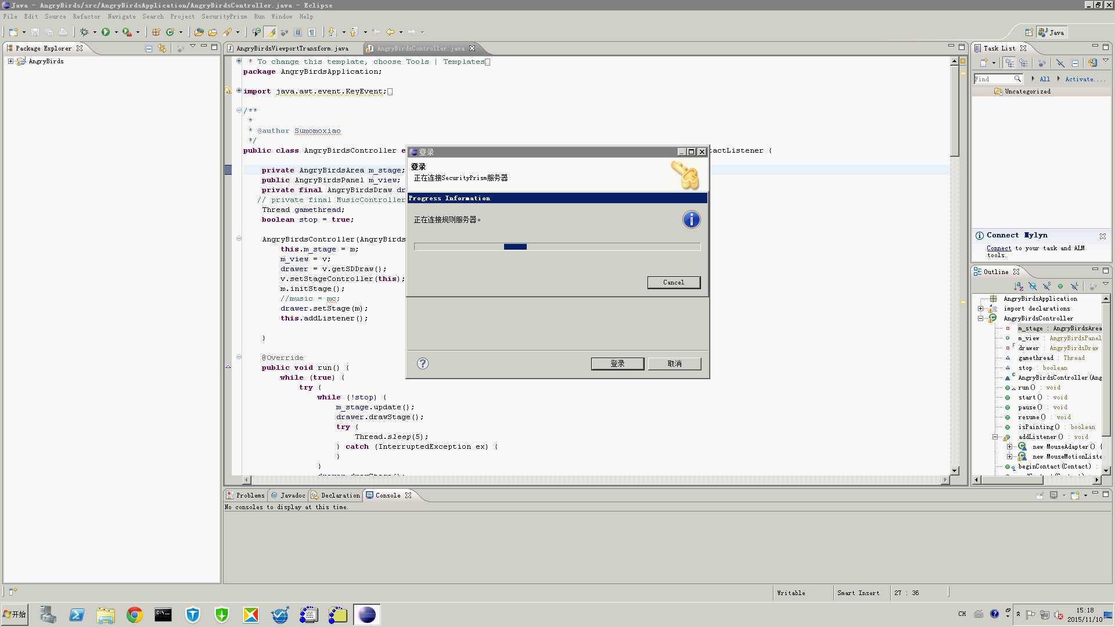Open Chrome from the taskbar
Viewport: 1115px width, 627px height.
coord(135,614)
